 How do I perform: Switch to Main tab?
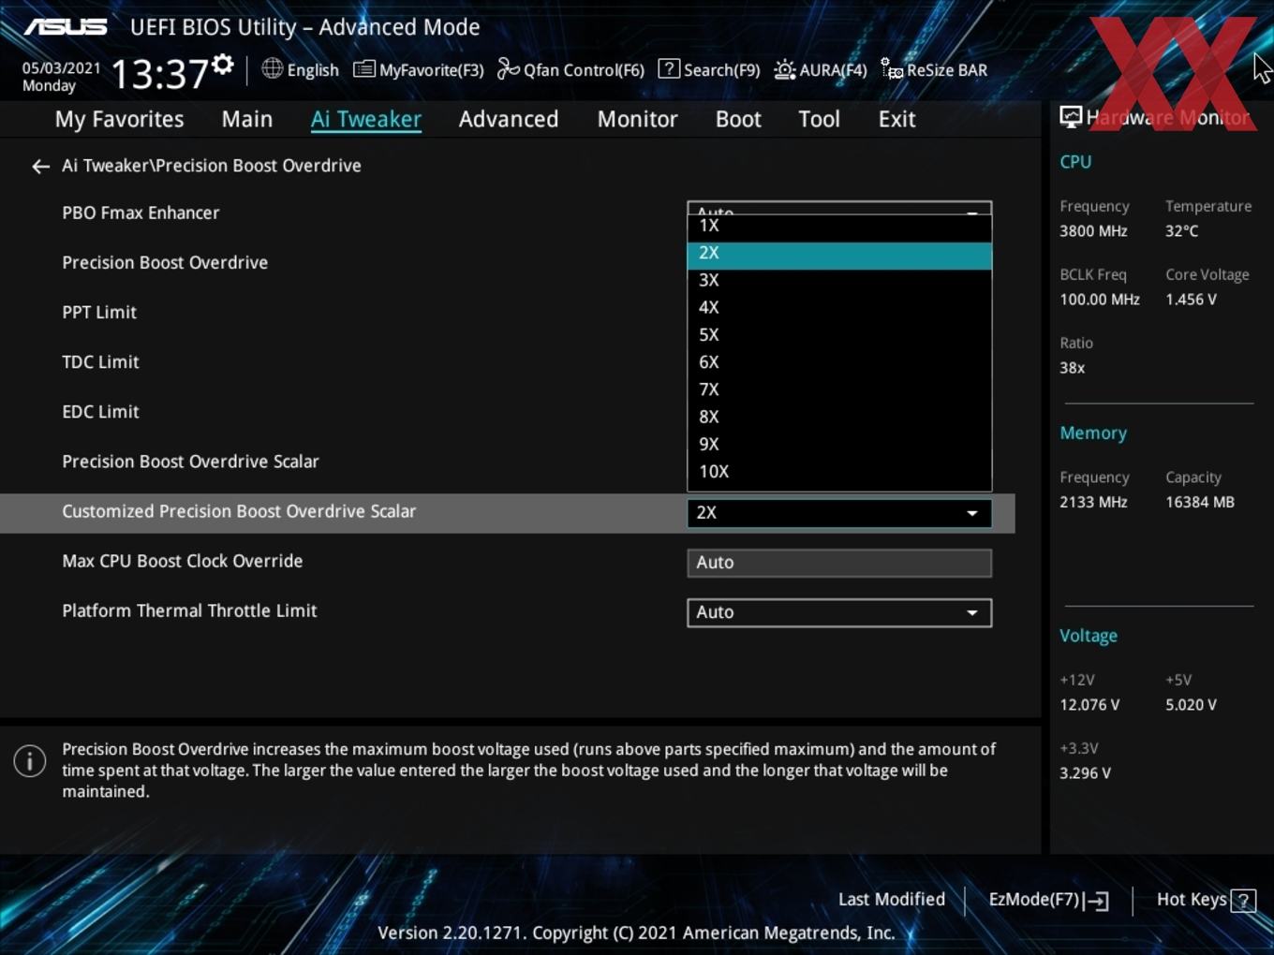(247, 119)
